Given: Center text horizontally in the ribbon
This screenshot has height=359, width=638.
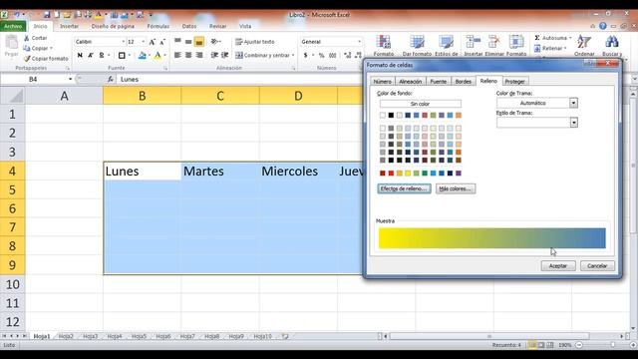Looking at the screenshot, I should point(188,55).
